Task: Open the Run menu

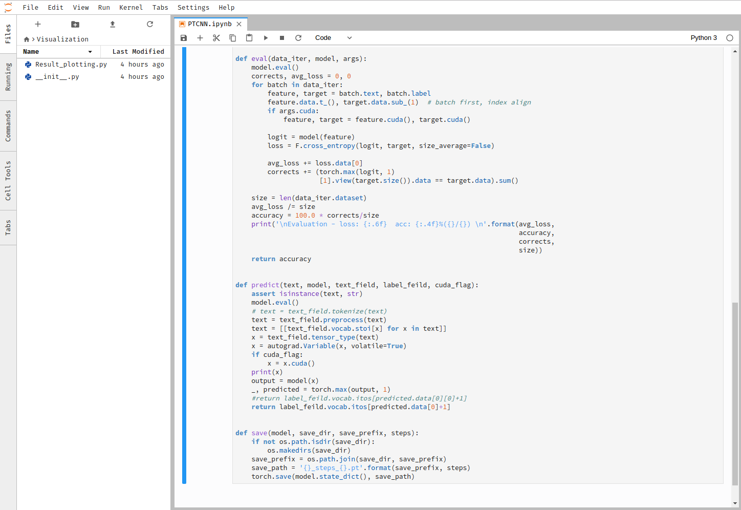Action: click(104, 8)
